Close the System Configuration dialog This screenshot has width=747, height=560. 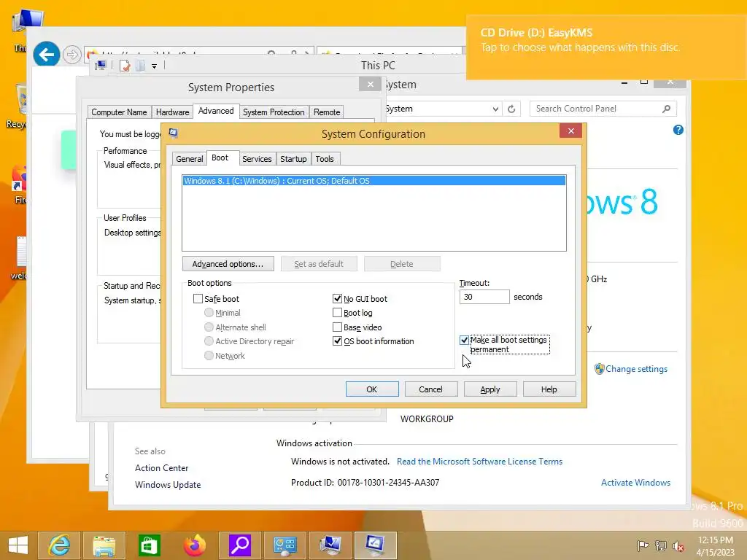(x=570, y=131)
